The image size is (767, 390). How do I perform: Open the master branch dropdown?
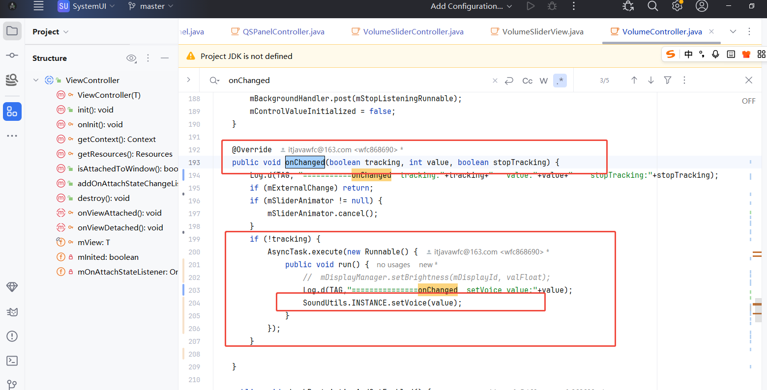(150, 6)
